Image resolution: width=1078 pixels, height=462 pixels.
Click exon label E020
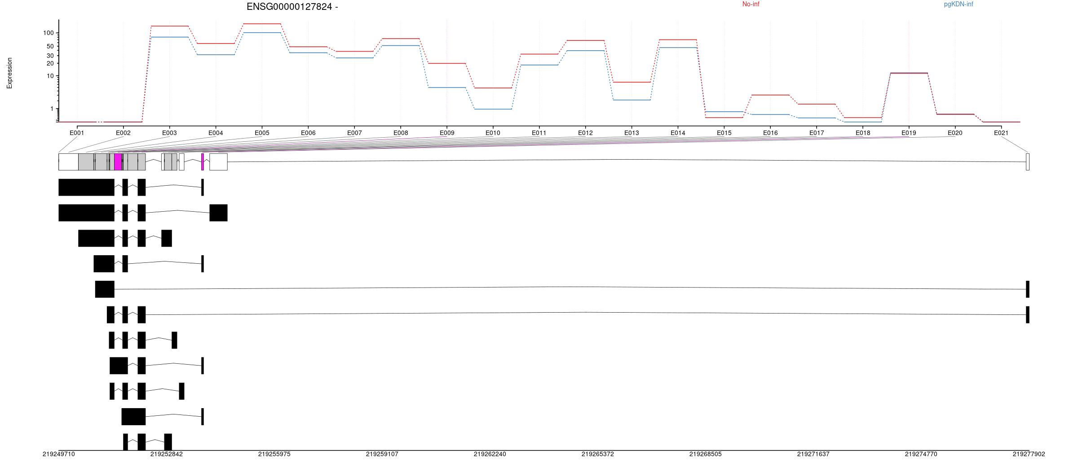pos(955,133)
